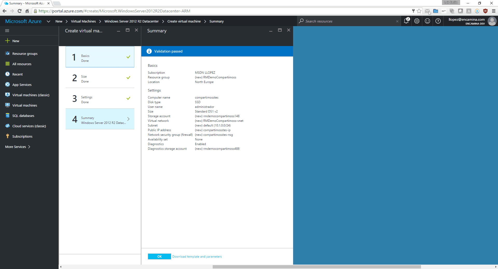Click the Recent clock icon
498x269 pixels.
click(8, 74)
